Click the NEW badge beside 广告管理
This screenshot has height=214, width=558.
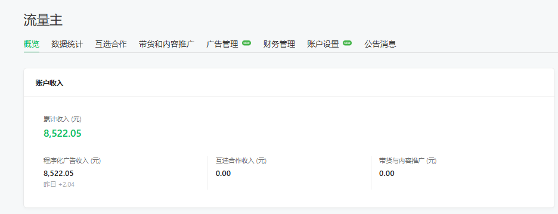tap(246, 43)
